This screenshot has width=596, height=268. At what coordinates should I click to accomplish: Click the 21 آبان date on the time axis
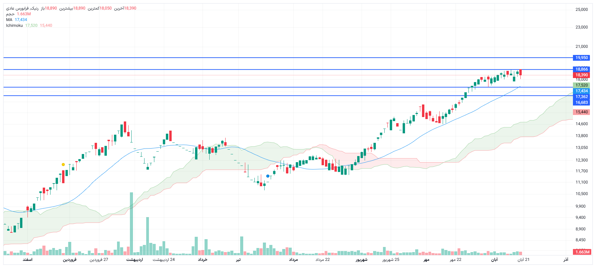(523, 260)
